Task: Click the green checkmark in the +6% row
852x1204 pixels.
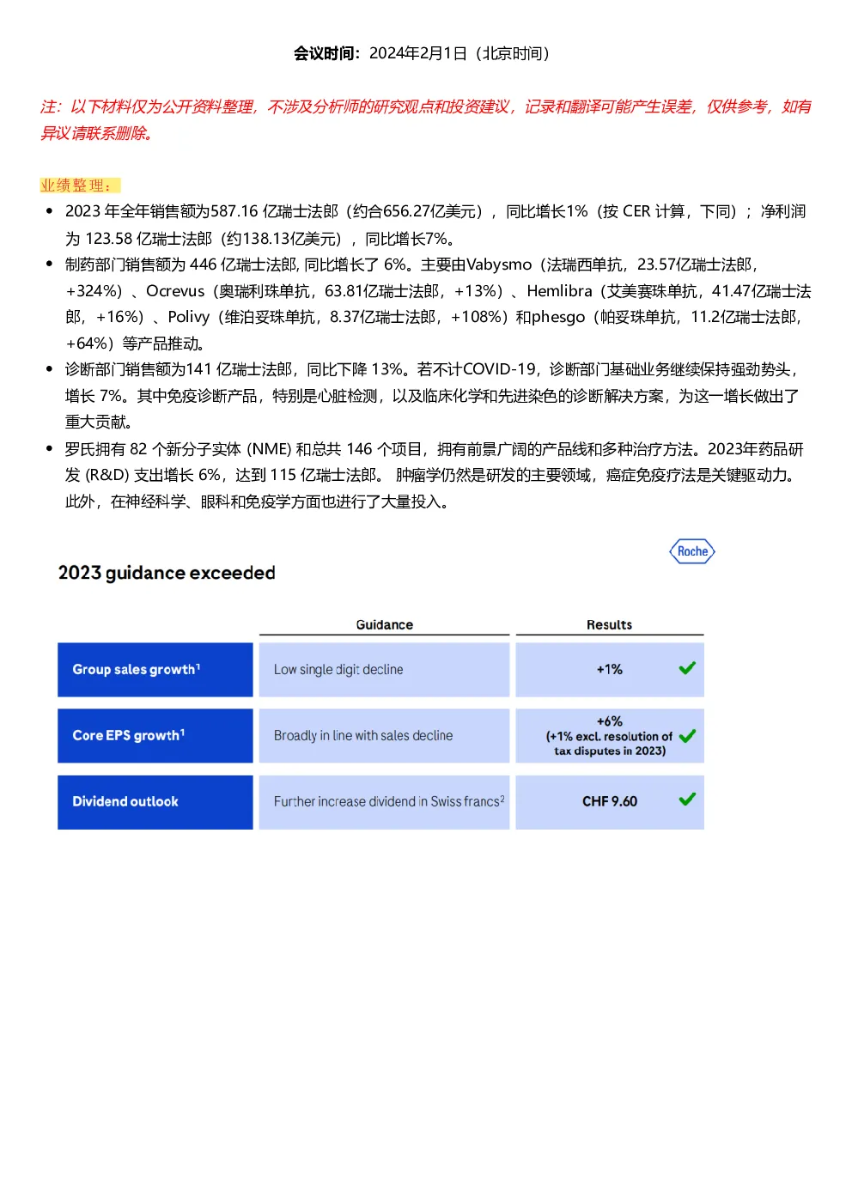Action: point(687,736)
